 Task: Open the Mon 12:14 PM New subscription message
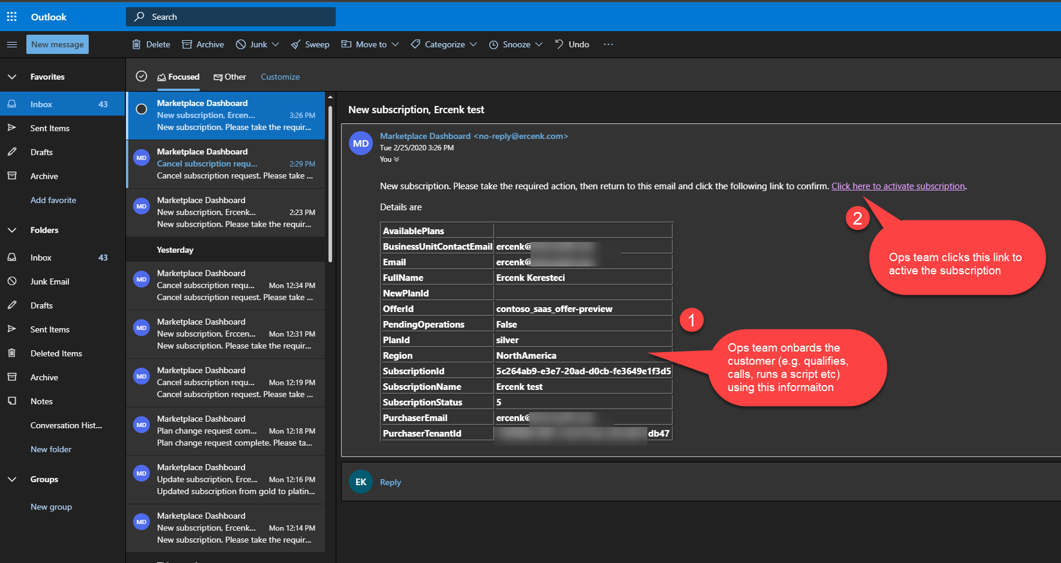point(226,528)
